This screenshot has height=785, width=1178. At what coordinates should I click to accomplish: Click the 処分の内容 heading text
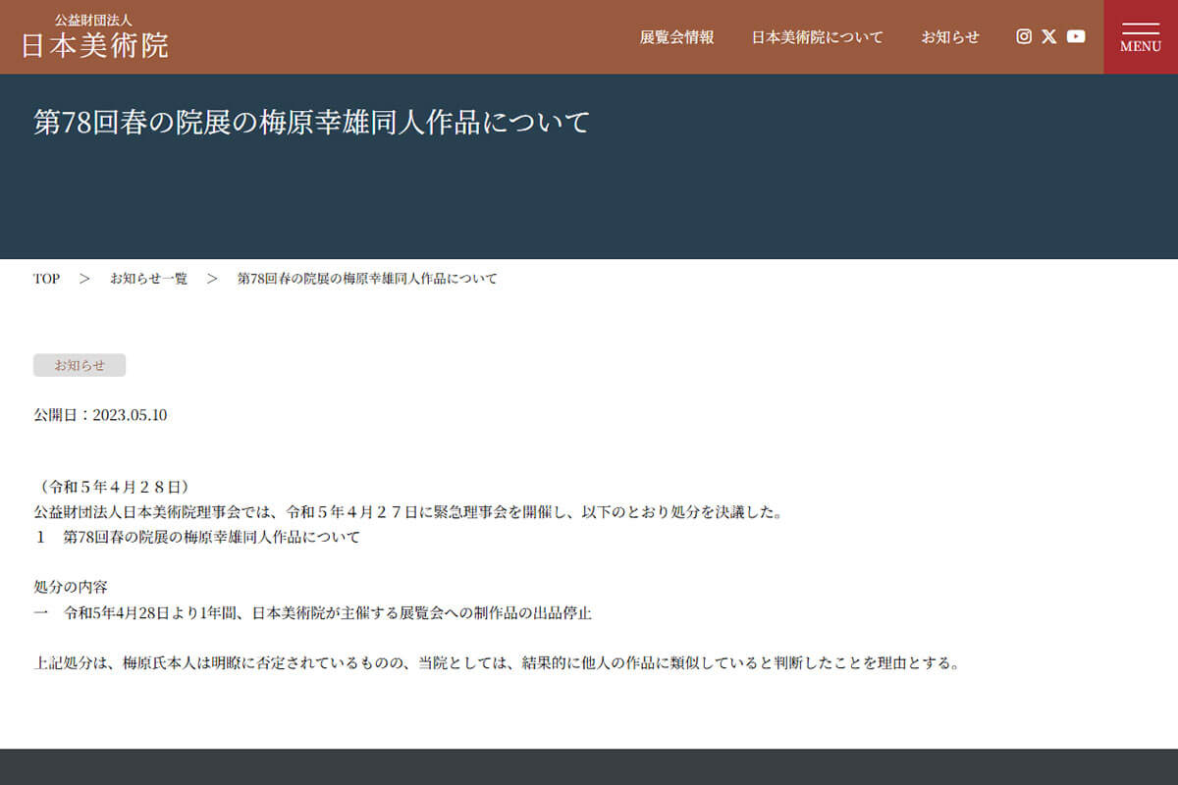click(71, 587)
